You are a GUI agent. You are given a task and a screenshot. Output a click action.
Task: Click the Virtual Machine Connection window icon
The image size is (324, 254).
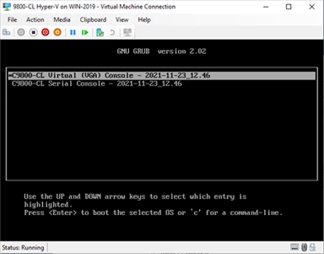7,7
